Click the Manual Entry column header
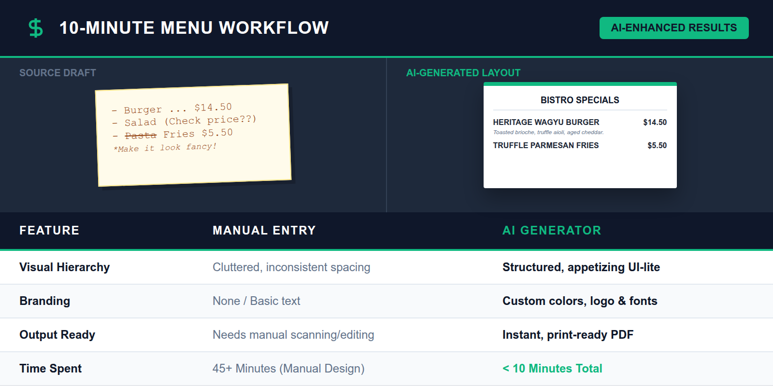The image size is (773, 386). point(264,231)
